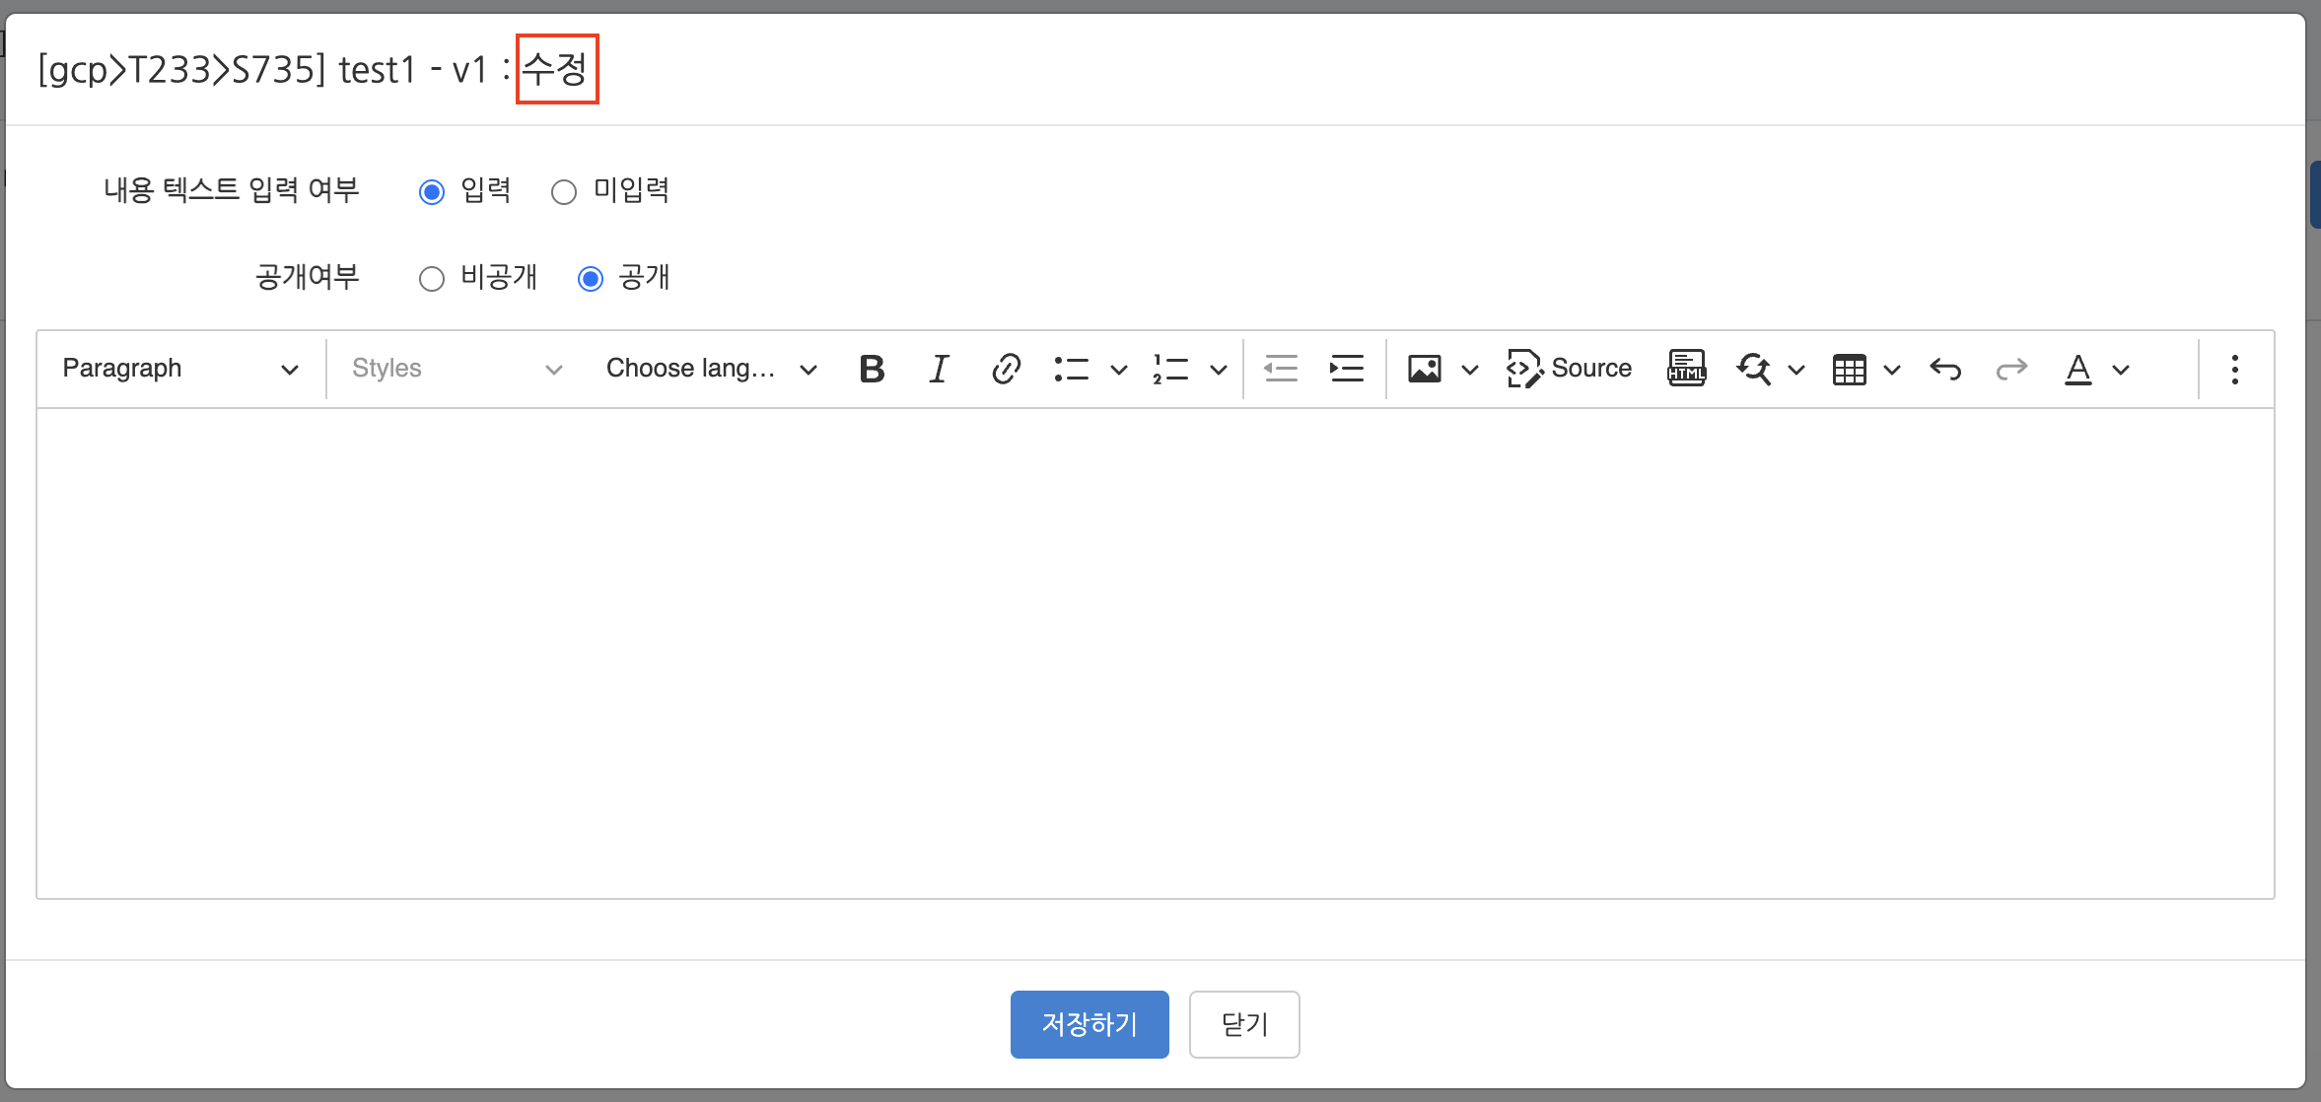The image size is (2321, 1102).
Task: Expand the Choose language dropdown
Action: coord(711,369)
